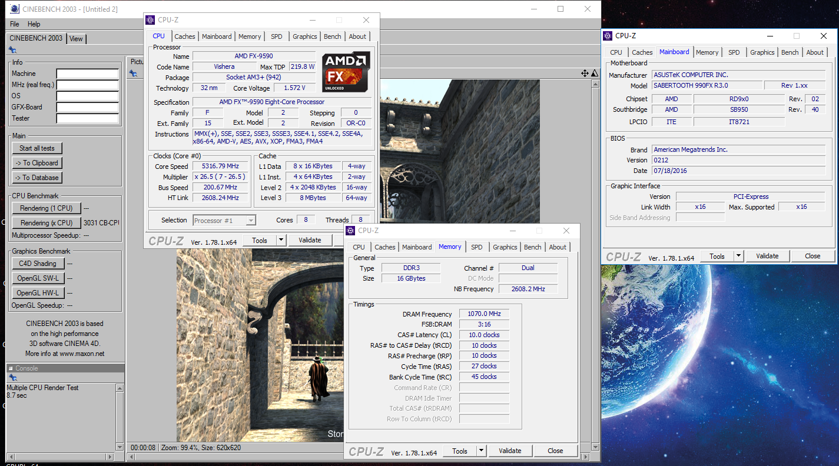Switch to the View tab in CINEBENCH
Image resolution: width=839 pixels, height=466 pixels.
pos(77,39)
